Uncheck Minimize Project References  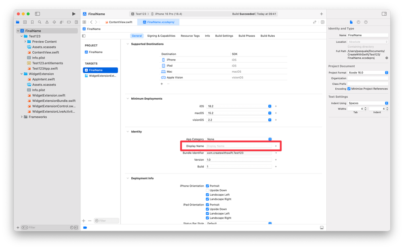pyautogui.click(x=350, y=89)
